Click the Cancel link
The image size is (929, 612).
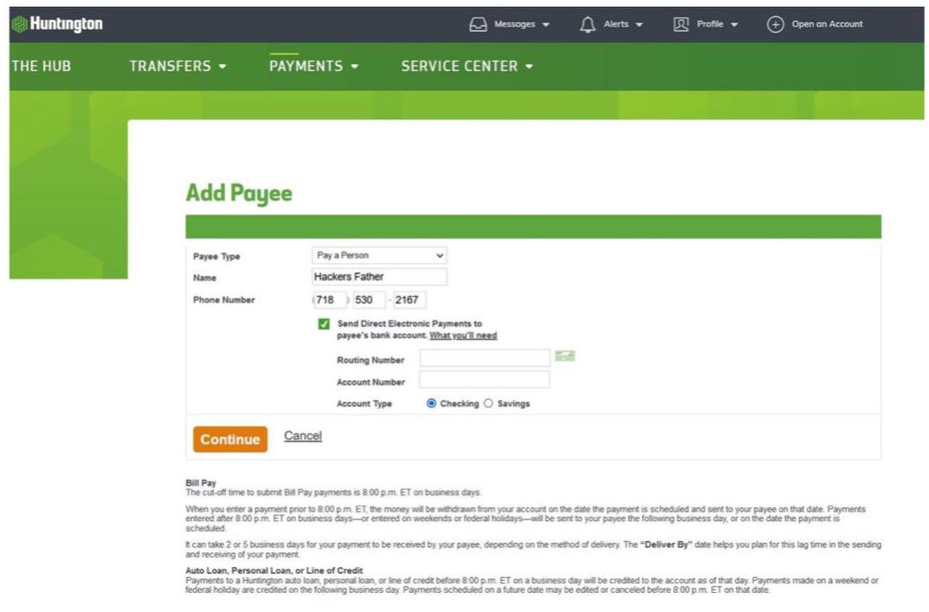tap(302, 436)
